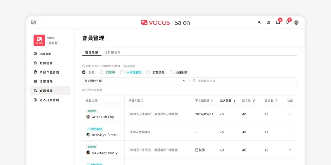
Task: Select the 尚未付費 radio filter
Action: coord(171,72)
